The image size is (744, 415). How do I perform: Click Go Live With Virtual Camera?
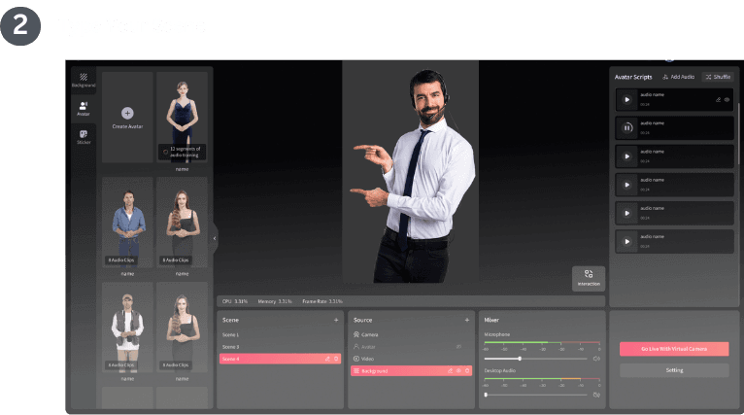[x=673, y=348]
